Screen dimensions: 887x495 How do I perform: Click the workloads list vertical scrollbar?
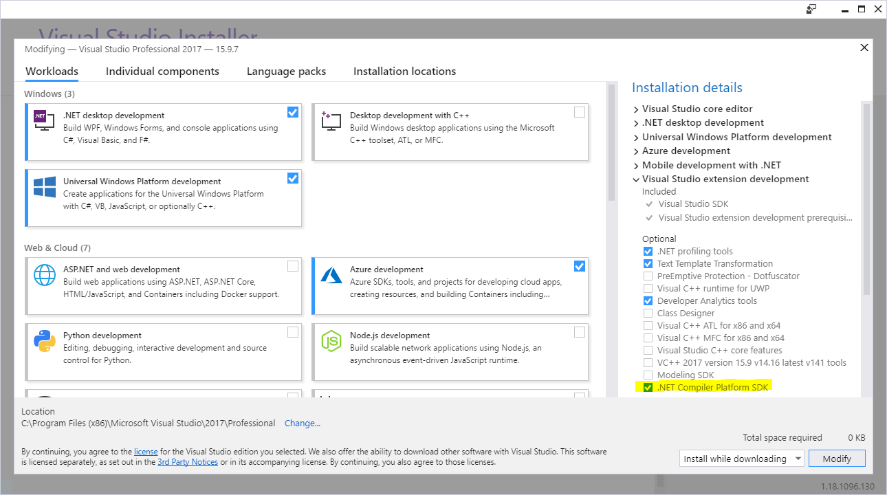(x=611, y=143)
